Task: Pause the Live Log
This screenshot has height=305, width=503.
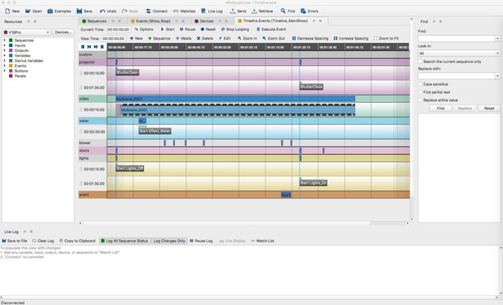Action: 201,241
